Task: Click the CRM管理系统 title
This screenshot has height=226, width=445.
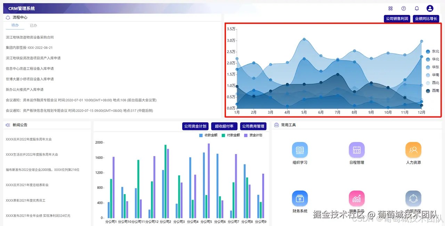Action: point(22,8)
